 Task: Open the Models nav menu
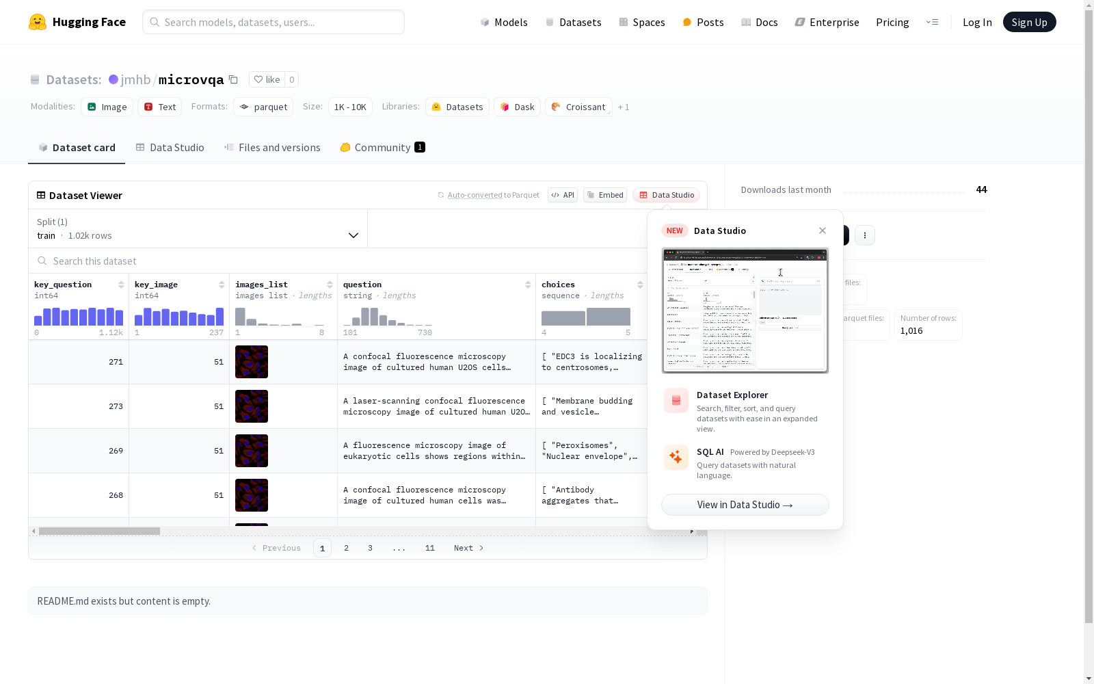504,22
